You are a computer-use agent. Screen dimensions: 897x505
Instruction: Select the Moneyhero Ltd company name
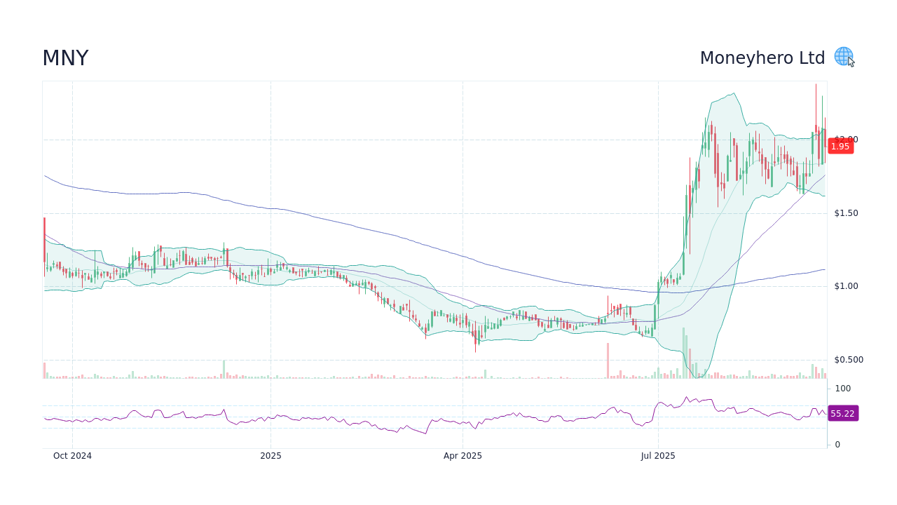(x=762, y=58)
